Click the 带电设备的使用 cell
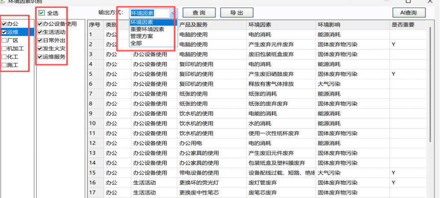Image resolution: width=440 pixels, height=198 pixels. [212, 173]
